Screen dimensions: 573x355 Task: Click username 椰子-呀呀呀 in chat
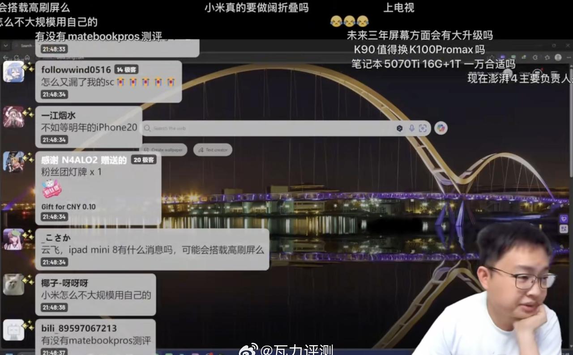click(65, 283)
